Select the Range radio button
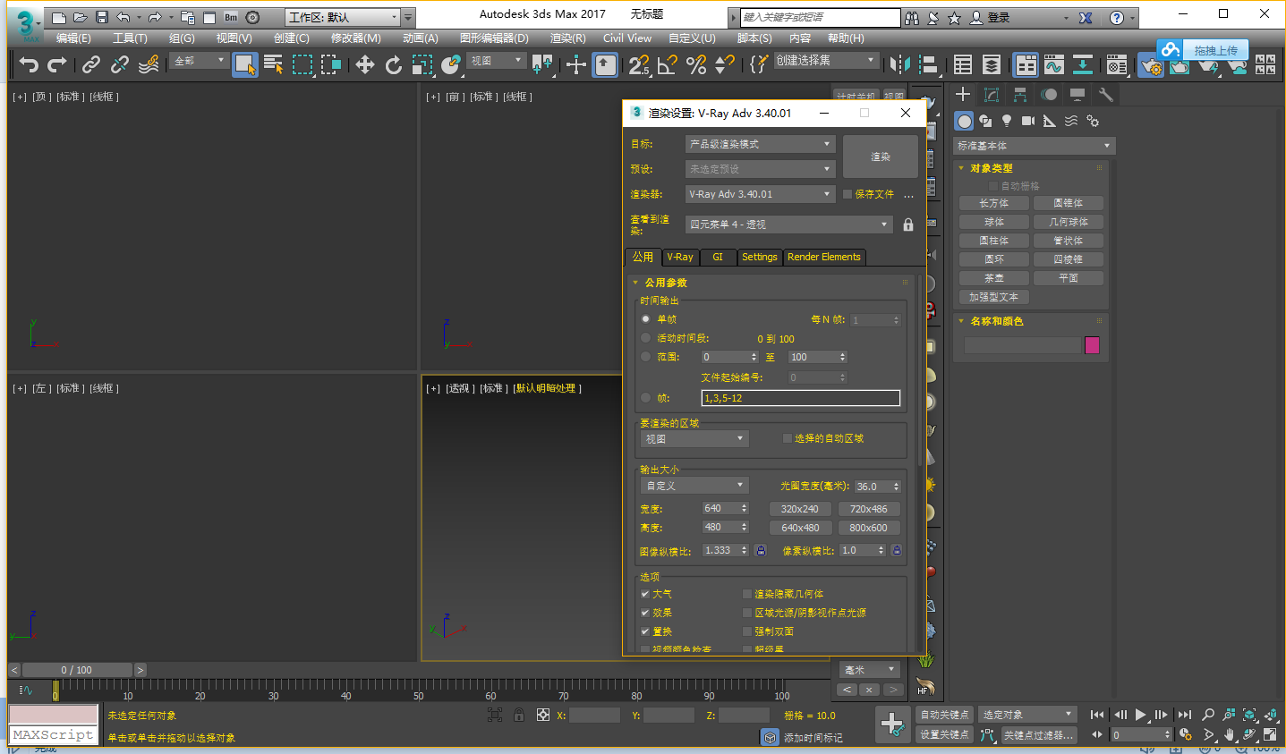 (x=645, y=357)
